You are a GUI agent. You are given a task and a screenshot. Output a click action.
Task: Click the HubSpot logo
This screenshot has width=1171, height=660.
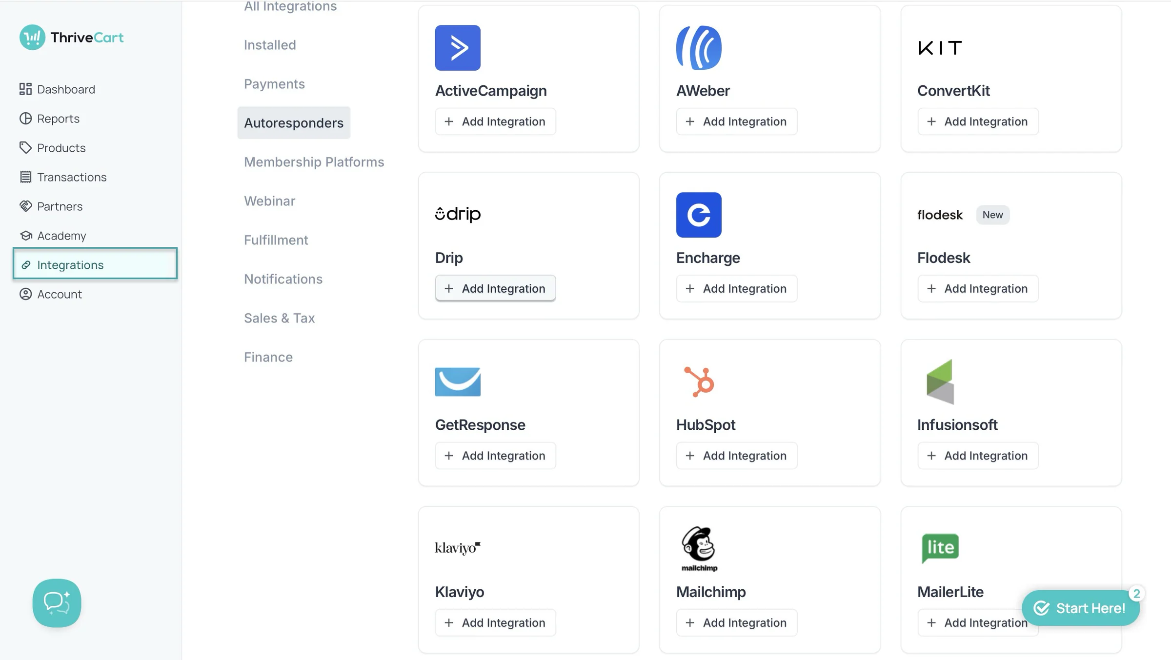pyautogui.click(x=699, y=381)
